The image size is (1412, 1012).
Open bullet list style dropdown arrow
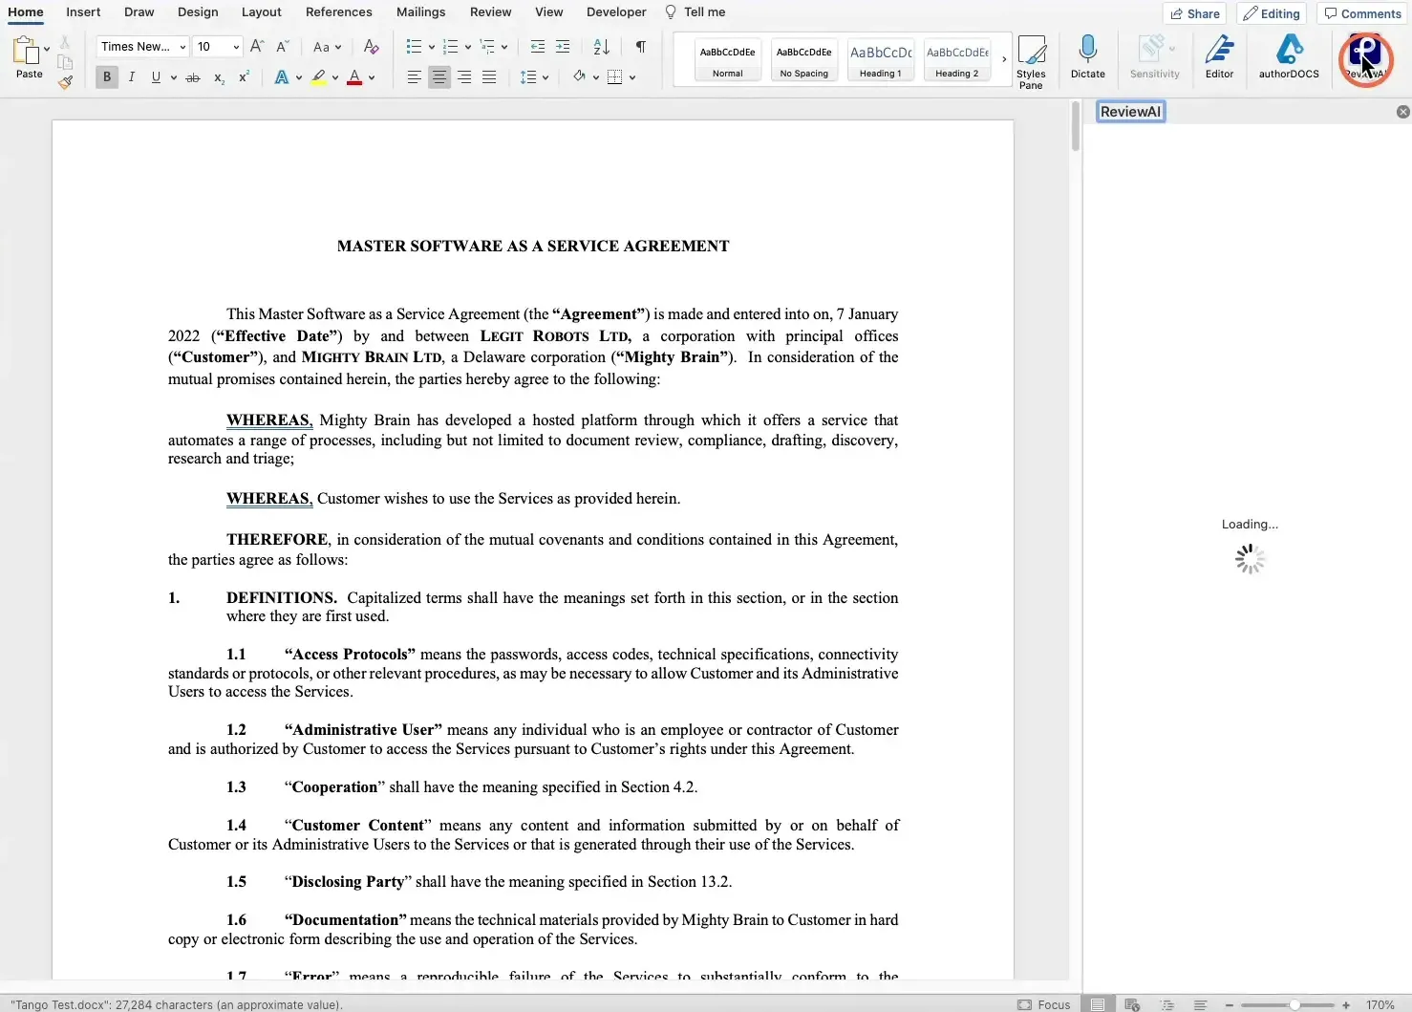432,46
